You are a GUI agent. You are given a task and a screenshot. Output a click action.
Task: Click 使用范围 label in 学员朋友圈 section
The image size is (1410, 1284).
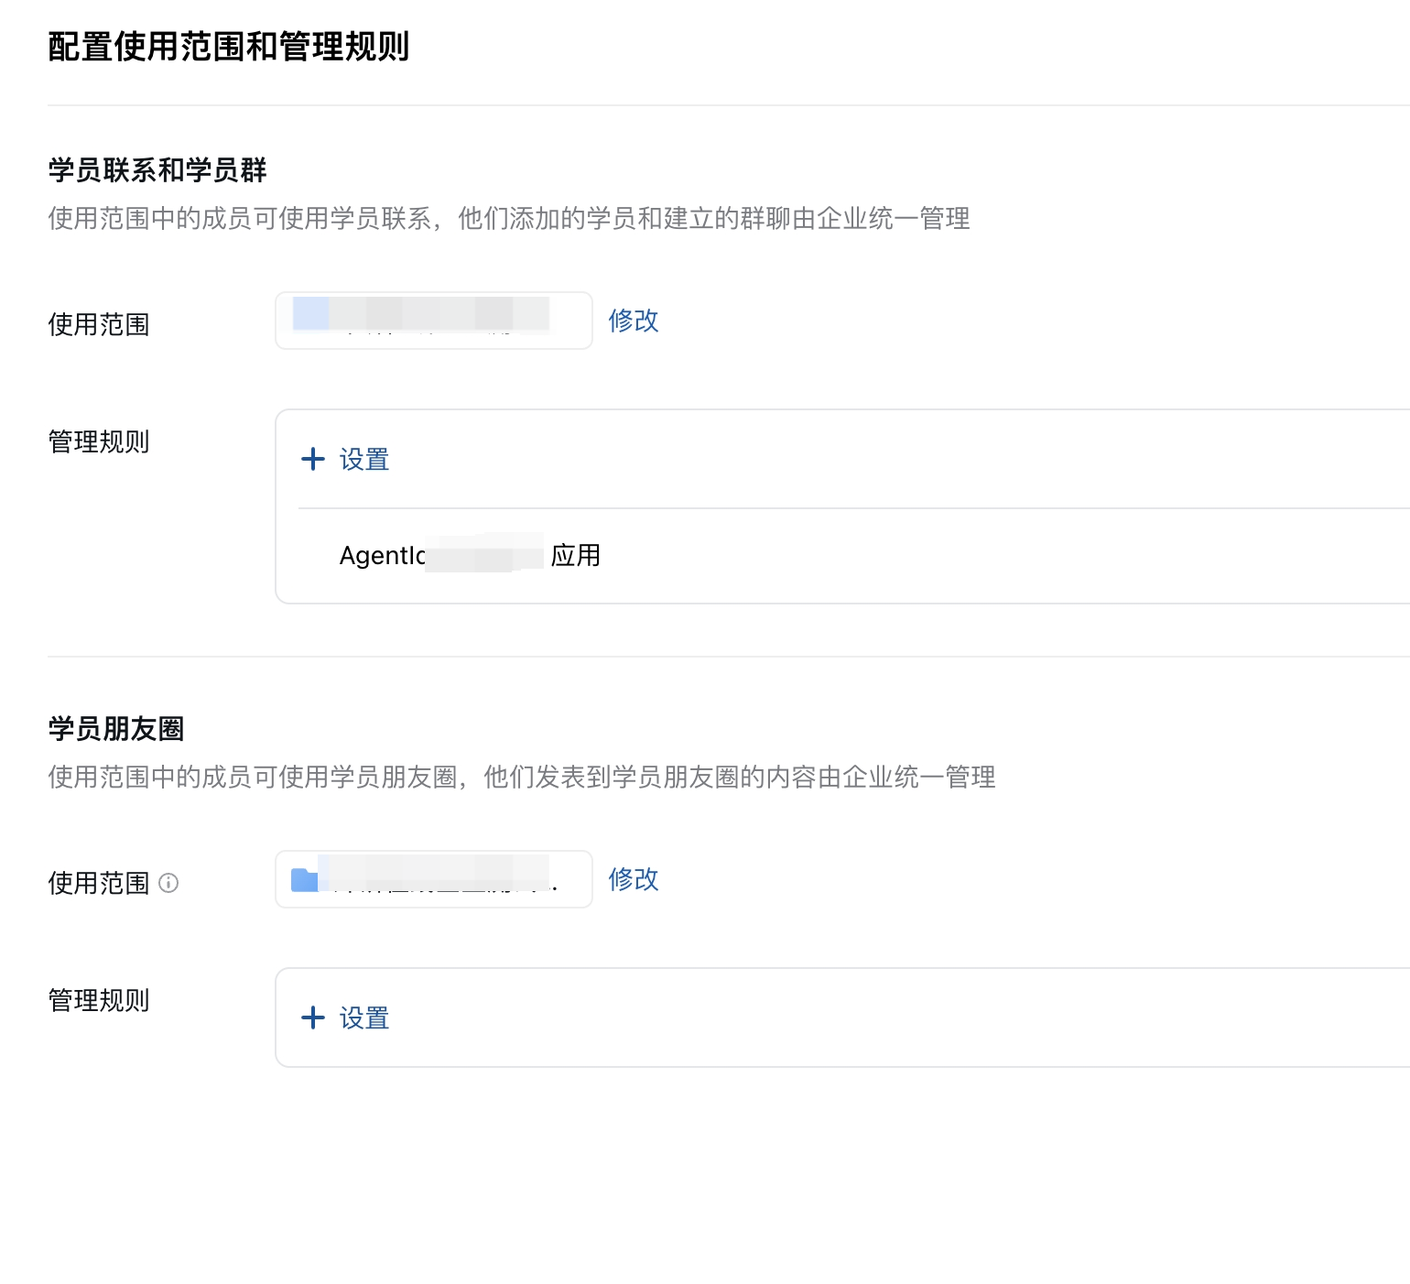(99, 884)
